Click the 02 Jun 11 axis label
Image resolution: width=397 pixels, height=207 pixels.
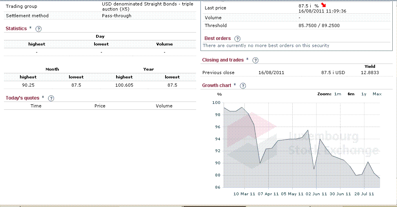316,194
